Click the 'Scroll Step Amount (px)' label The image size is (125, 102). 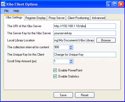click(22, 61)
